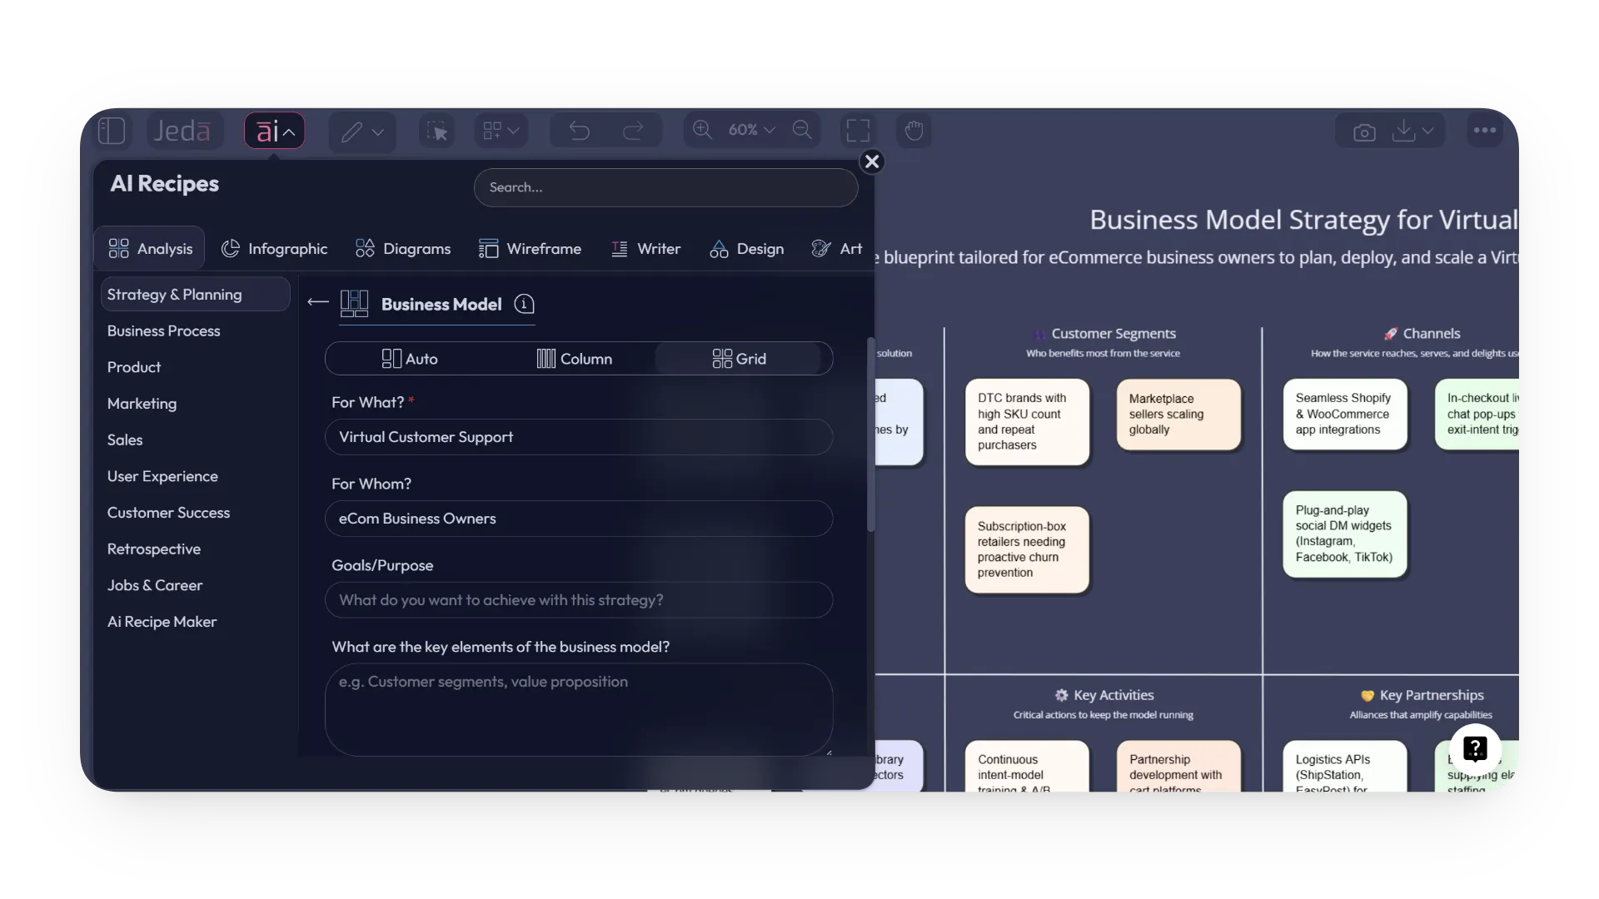Click the Undo icon
This screenshot has width=1599, height=899.
578,130
